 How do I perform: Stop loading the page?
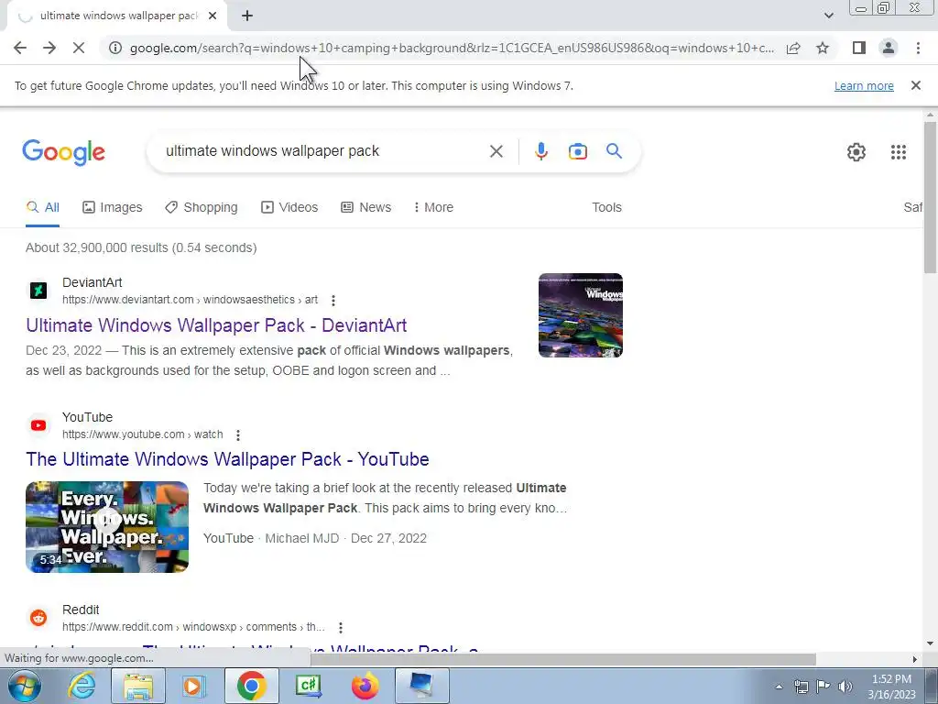point(79,48)
